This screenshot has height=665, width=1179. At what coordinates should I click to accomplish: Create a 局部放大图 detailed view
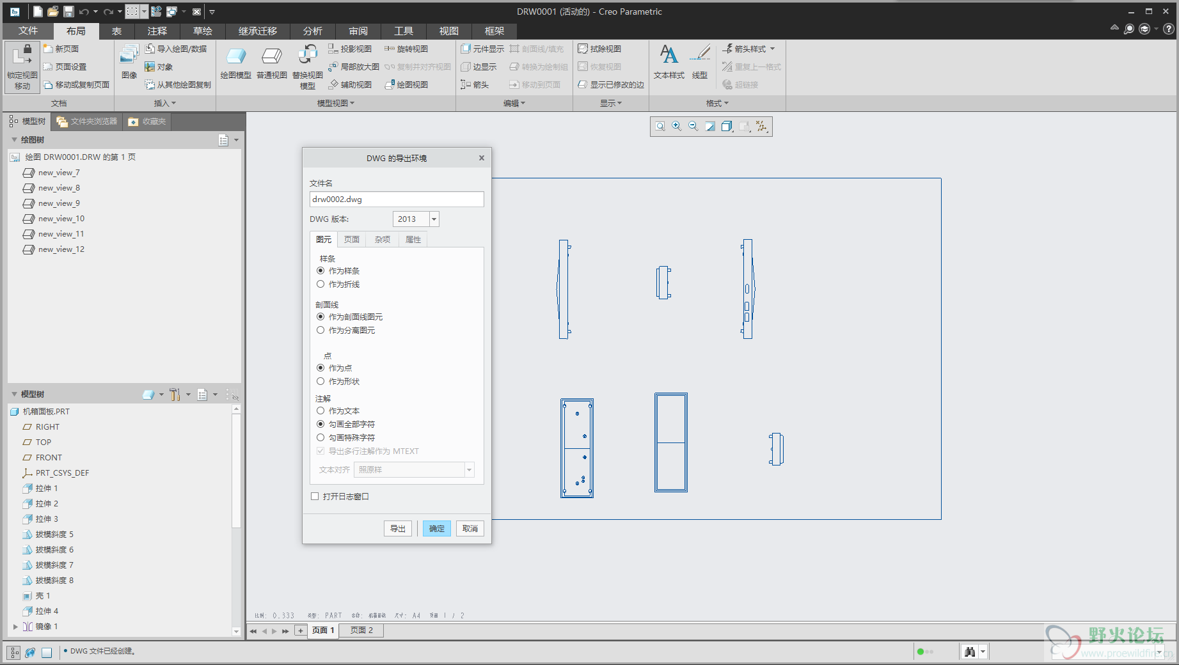coord(354,66)
